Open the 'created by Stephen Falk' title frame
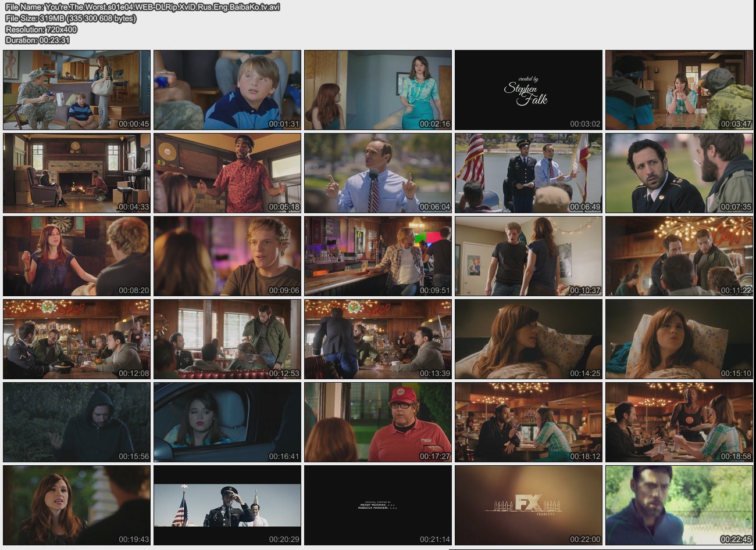756x550 pixels. point(529,90)
